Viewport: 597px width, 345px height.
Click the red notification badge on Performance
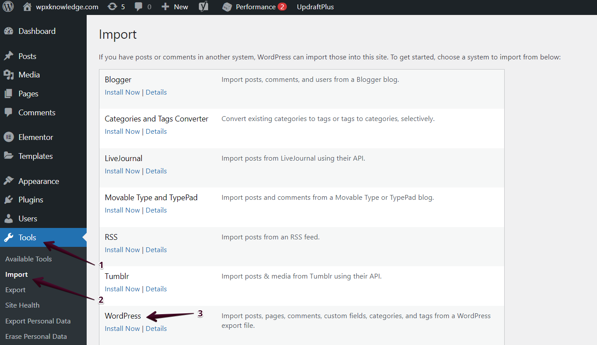point(282,7)
